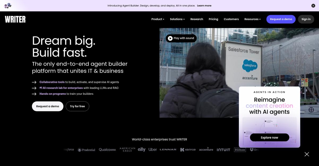Open the Learn more link

click(204, 6)
